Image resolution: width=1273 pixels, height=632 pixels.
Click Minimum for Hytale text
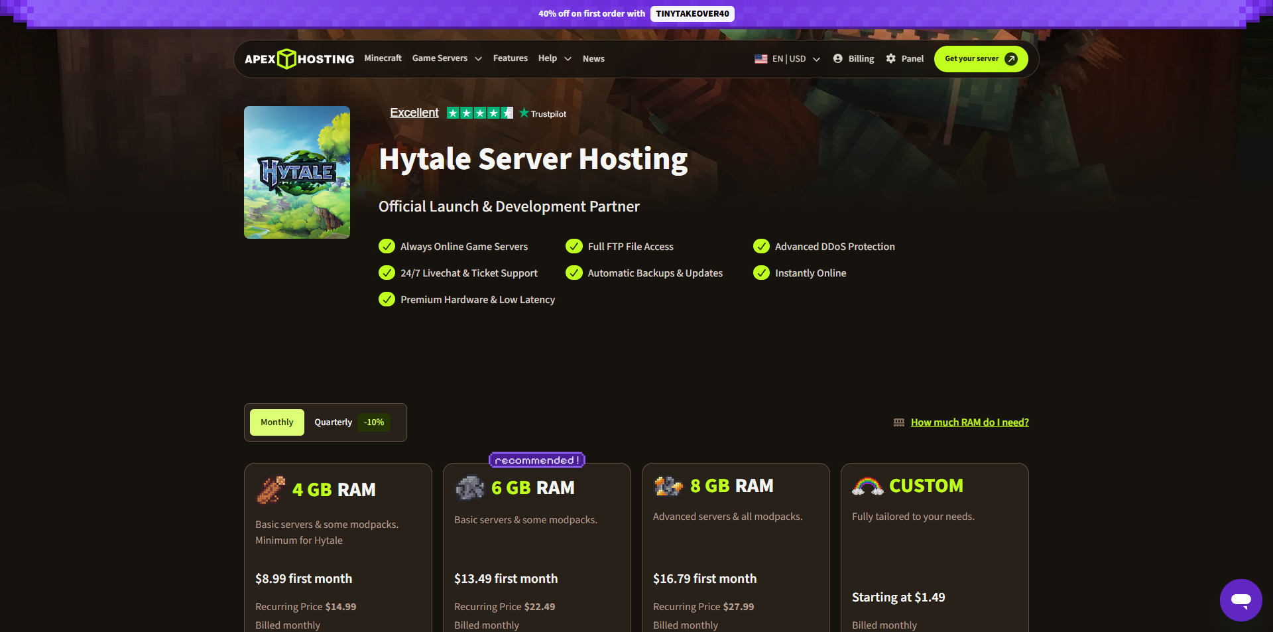(299, 540)
